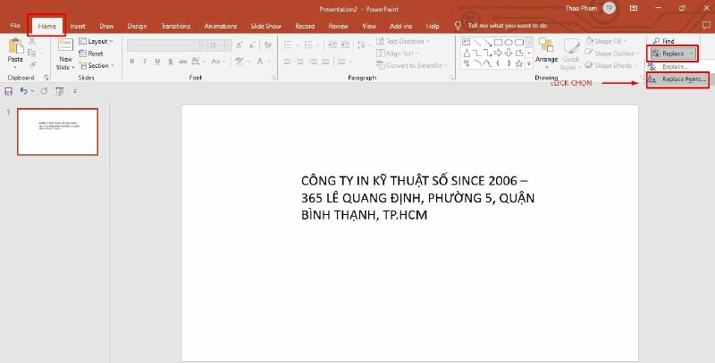
Task: Click the Paste clipboard icon
Action: tap(15, 47)
